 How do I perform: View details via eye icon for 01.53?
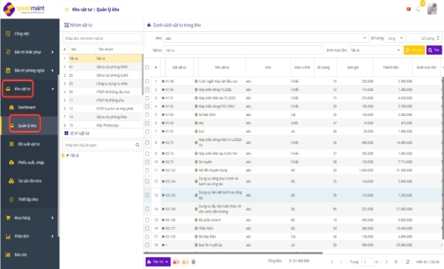[x=163, y=115]
